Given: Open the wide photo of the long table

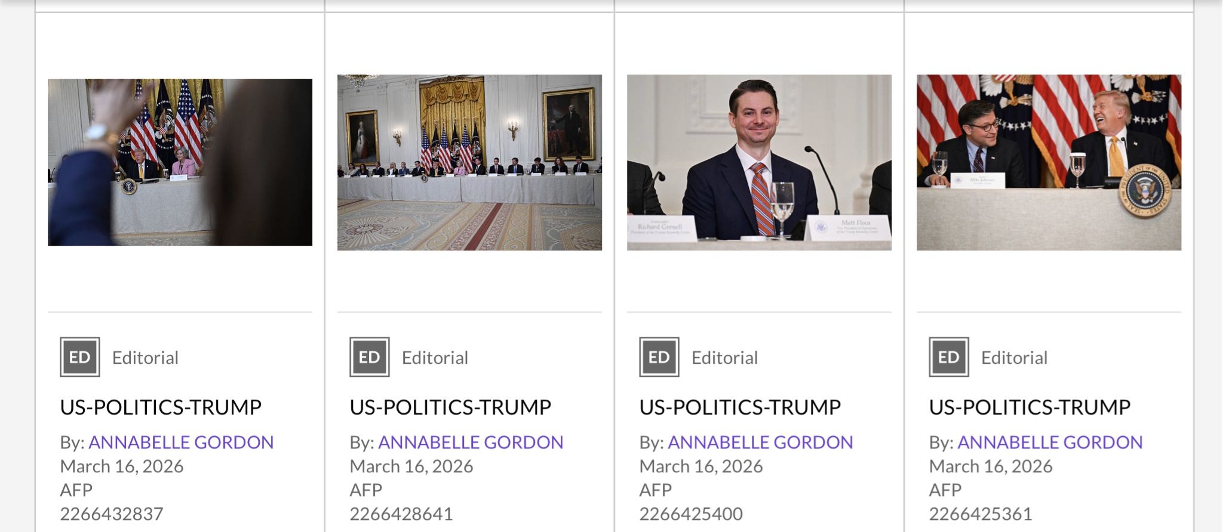Looking at the screenshot, I should [x=469, y=162].
